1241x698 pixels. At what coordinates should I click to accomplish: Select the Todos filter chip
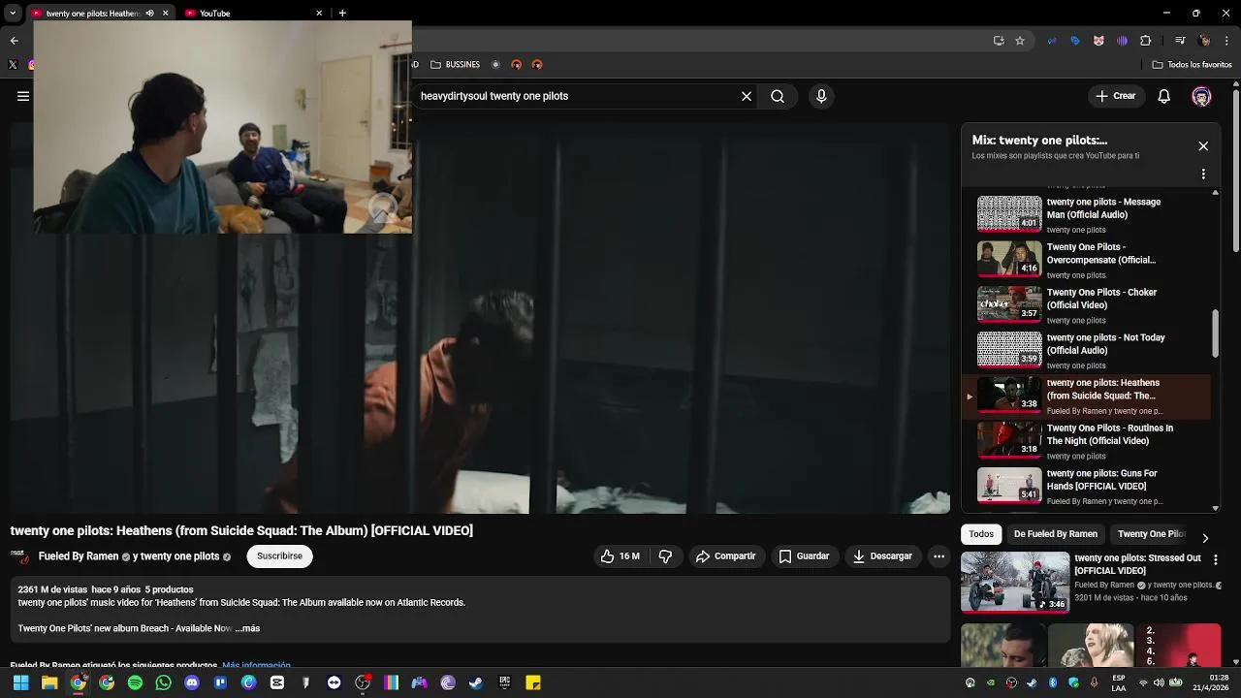click(x=981, y=534)
